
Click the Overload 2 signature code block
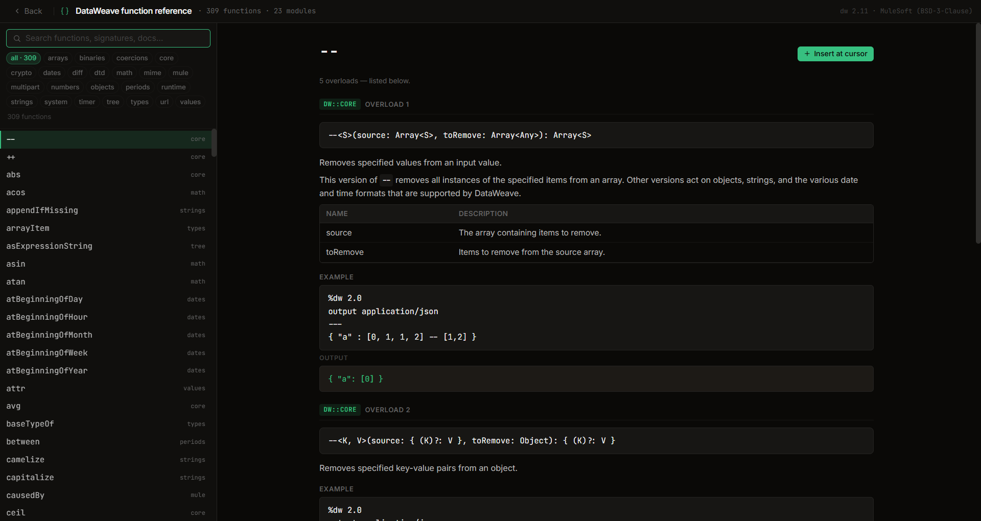click(x=596, y=441)
